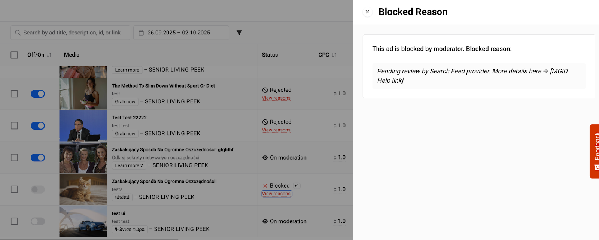Open the calendar date picker icon

pos(141,33)
